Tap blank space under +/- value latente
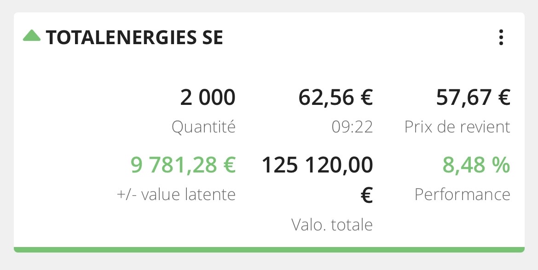The width and height of the screenshot is (538, 270). coord(176,224)
